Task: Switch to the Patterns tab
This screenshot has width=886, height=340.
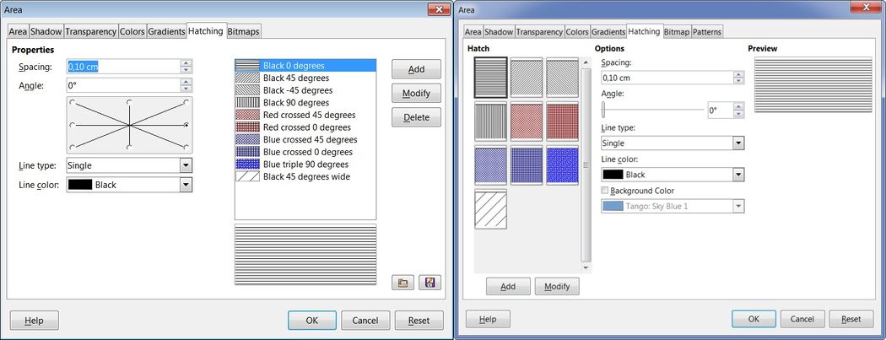Action: click(707, 32)
